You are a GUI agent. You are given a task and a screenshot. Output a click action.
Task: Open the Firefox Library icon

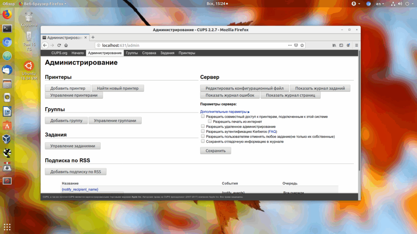(x=334, y=45)
